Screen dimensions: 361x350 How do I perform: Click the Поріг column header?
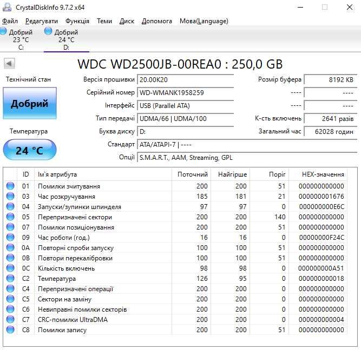(269, 174)
